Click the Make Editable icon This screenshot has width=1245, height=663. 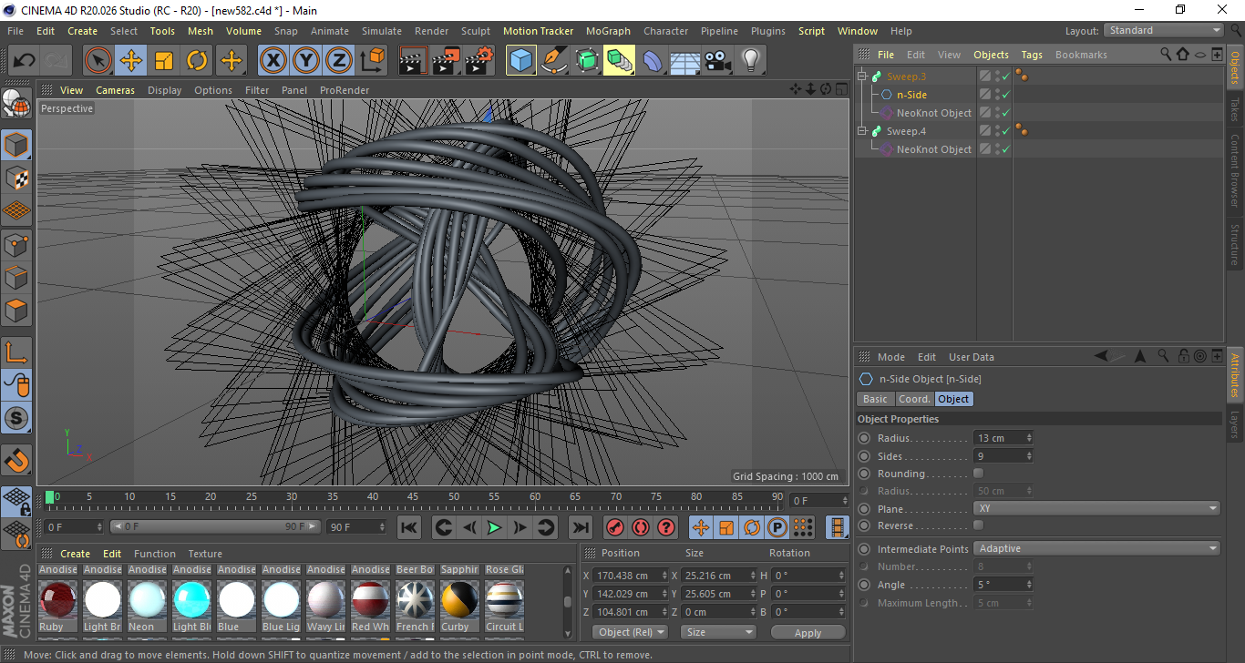click(x=16, y=105)
